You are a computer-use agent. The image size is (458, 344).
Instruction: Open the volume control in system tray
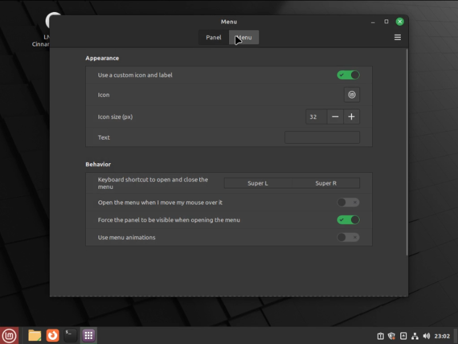click(426, 336)
